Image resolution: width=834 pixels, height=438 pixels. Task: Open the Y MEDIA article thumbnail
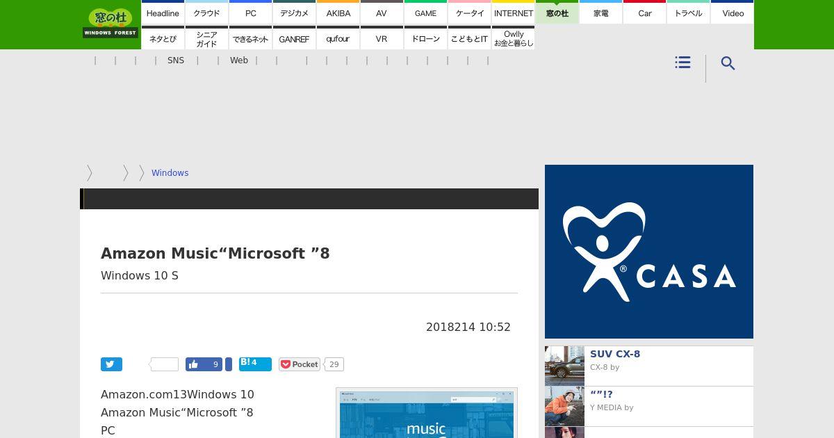(564, 406)
